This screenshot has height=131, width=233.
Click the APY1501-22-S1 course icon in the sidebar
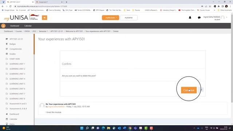(x=7, y=39)
